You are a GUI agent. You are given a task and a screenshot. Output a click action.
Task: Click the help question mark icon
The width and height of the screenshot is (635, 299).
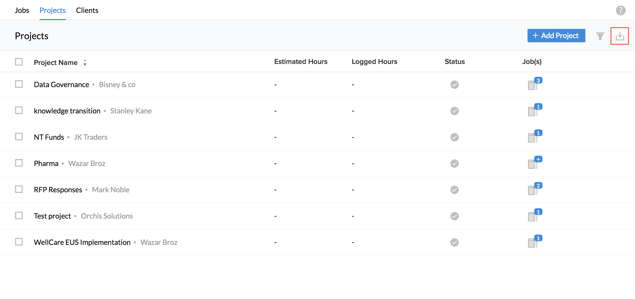620,11
